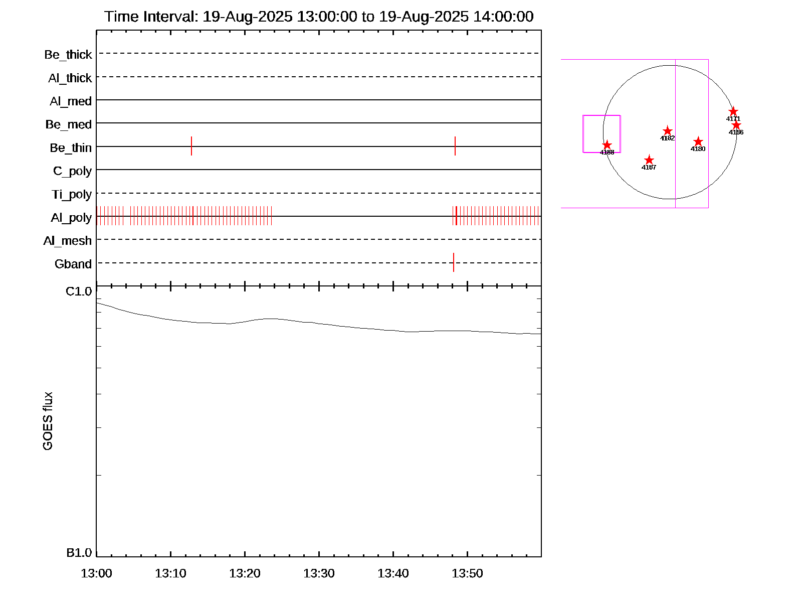Click the lowest star on the right limb
The image size is (802, 602).
tap(736, 125)
